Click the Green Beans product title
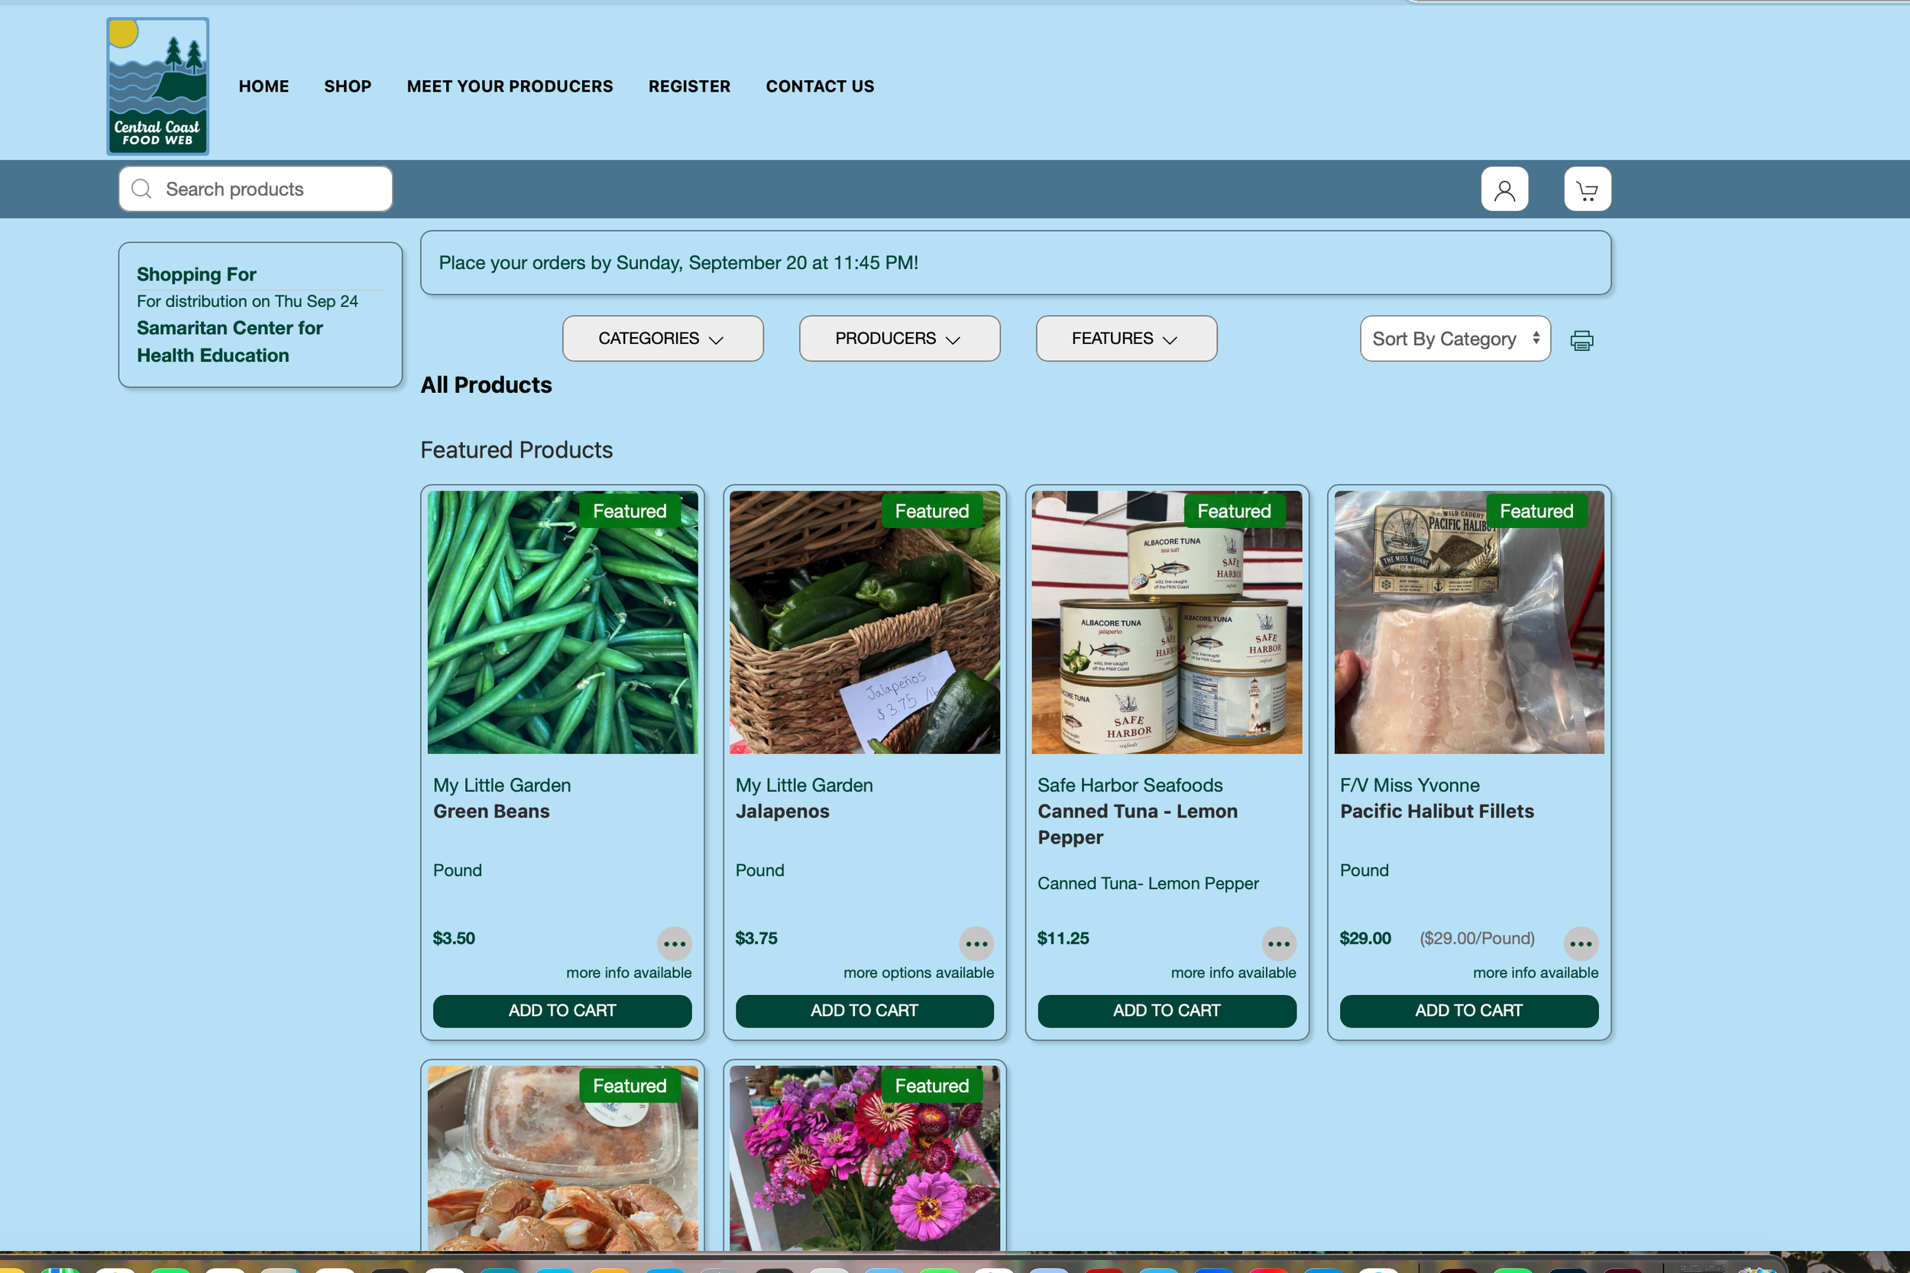The image size is (1910, 1273). click(491, 811)
